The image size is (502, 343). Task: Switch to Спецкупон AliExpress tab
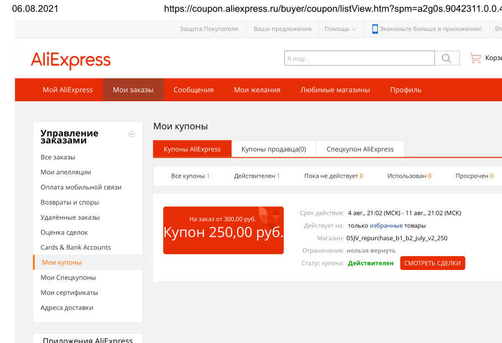(x=360, y=149)
